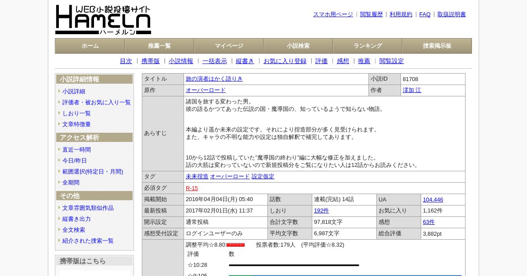Click 小説情報 in novel submenu
This screenshot has width=527, height=276.
pyautogui.click(x=181, y=61)
